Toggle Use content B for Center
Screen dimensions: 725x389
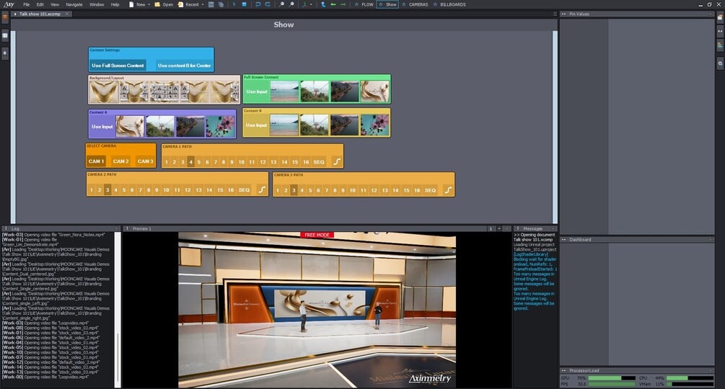coord(184,66)
